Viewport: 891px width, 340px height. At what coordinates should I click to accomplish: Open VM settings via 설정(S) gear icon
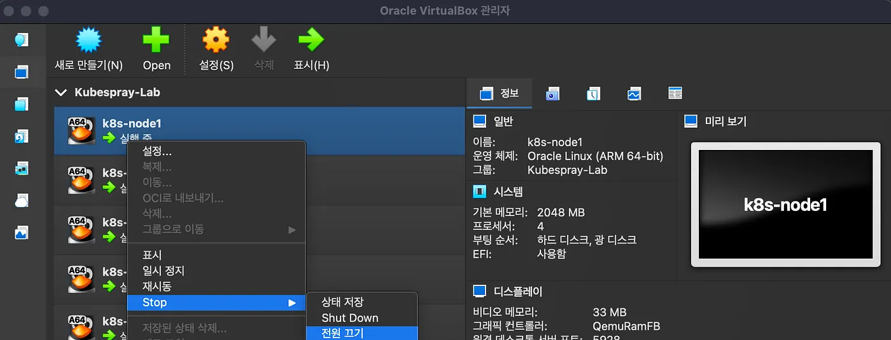[x=216, y=41]
